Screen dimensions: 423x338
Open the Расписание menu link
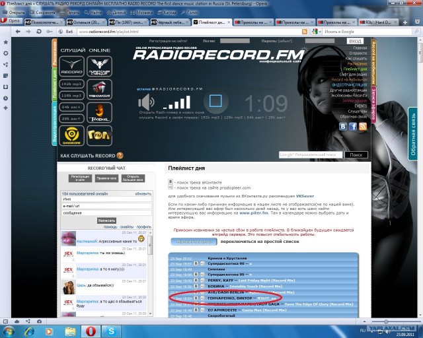coord(357,64)
